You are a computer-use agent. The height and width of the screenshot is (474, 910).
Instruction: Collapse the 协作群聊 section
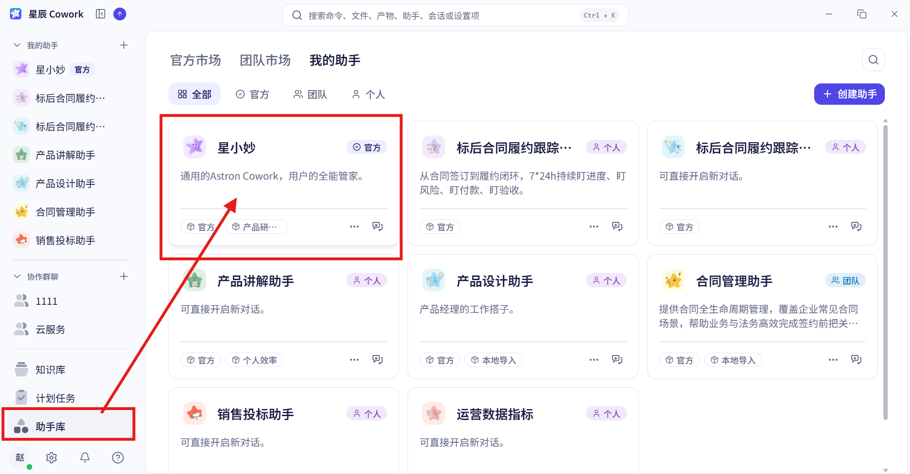[17, 276]
